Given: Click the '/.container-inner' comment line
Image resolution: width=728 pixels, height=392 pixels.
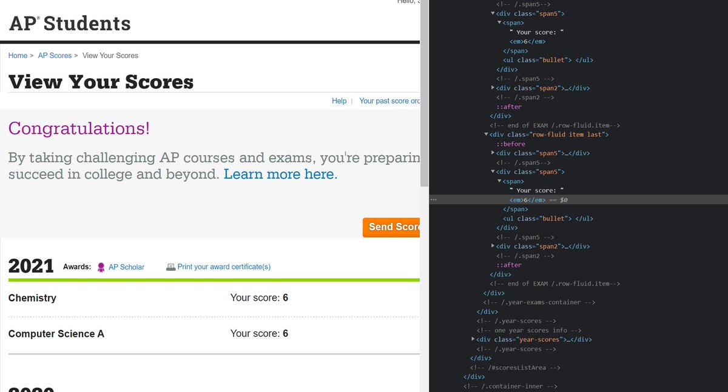Looking at the screenshot, I should click(510, 387).
